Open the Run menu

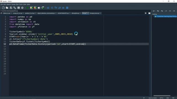(x=17, y=4)
